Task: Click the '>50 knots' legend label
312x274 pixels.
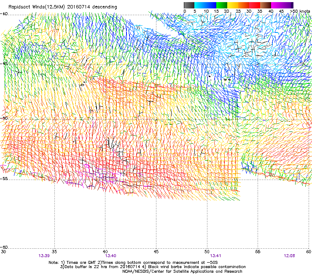Action: pos(300,11)
